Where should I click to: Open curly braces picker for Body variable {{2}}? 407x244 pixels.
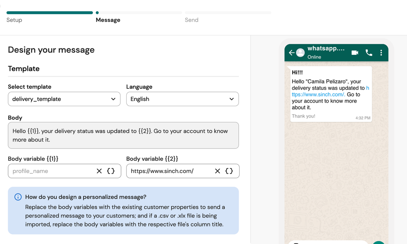tap(229, 171)
